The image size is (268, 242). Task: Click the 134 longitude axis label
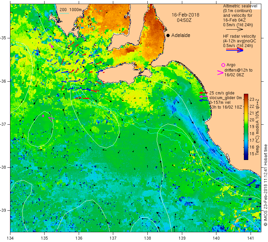tap(10, 238)
